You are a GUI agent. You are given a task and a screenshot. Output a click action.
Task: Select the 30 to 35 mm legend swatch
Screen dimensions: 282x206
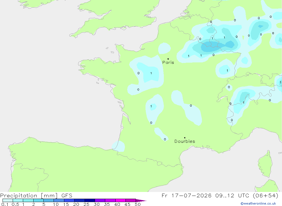tap(100, 200)
